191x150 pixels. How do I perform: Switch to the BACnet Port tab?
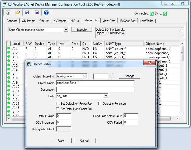[x=128, y=21]
